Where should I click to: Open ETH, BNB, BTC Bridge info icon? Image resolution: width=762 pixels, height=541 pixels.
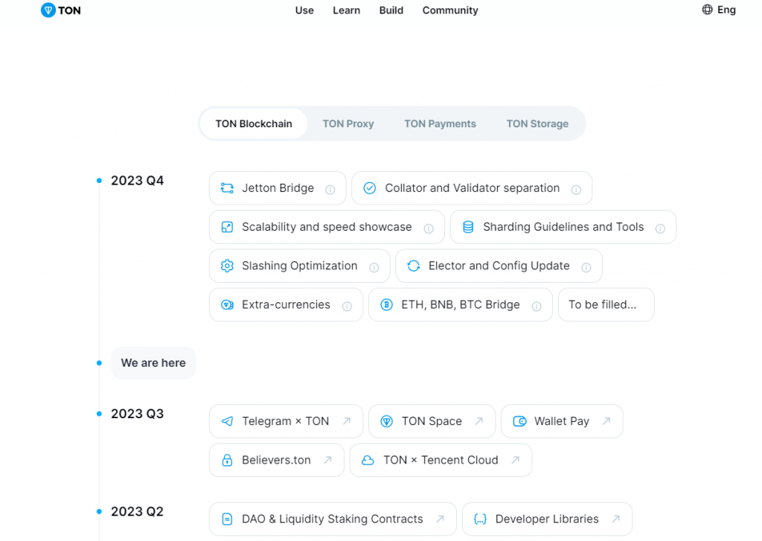537,307
